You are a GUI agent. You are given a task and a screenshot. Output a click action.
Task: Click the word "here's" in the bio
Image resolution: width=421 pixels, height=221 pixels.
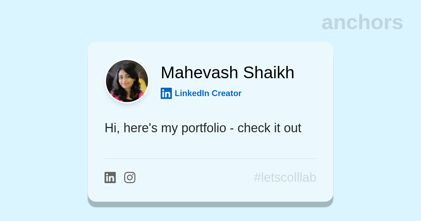pos(140,128)
